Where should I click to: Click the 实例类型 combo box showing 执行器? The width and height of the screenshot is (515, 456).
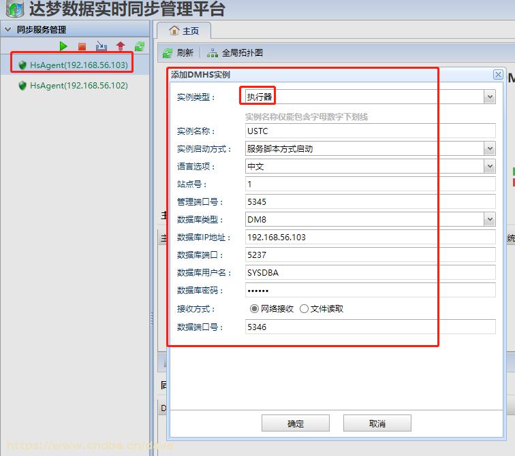pyautogui.click(x=370, y=97)
